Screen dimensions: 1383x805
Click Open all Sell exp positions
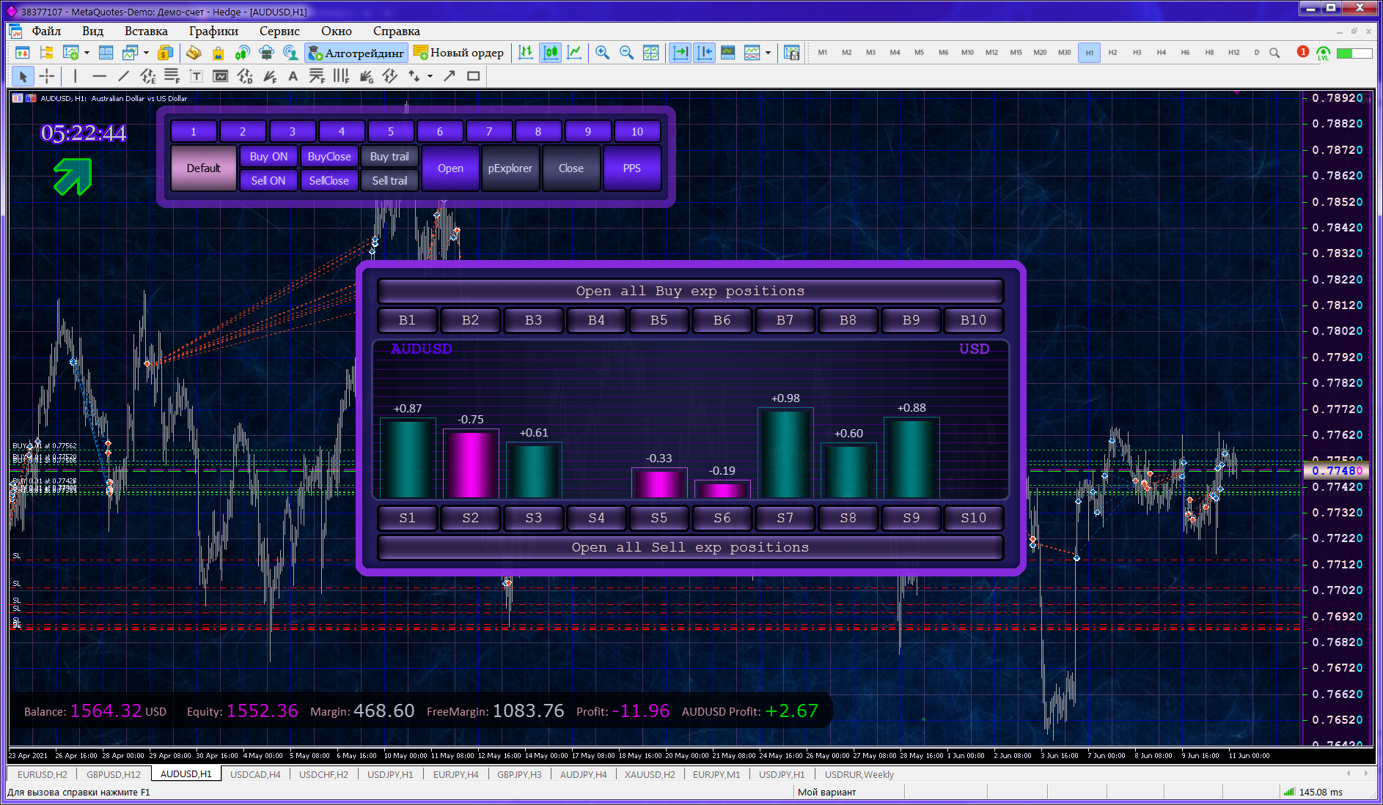point(690,547)
